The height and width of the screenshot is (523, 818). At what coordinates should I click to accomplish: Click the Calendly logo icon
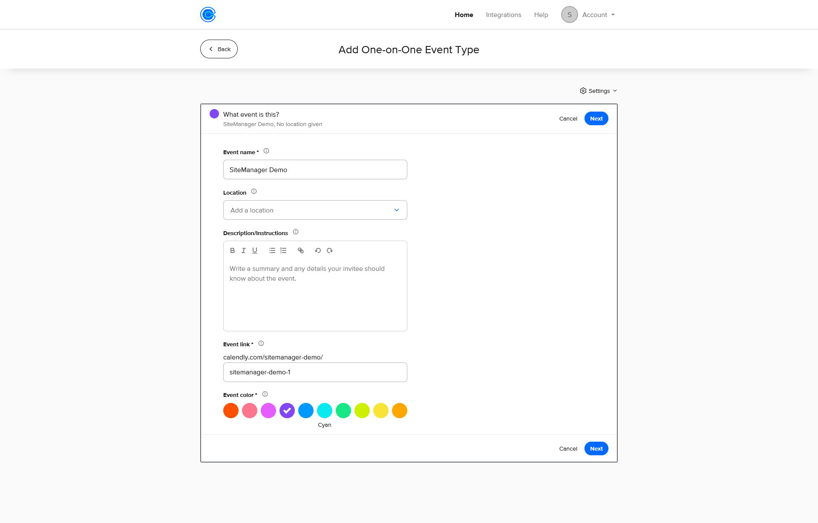pyautogui.click(x=208, y=14)
